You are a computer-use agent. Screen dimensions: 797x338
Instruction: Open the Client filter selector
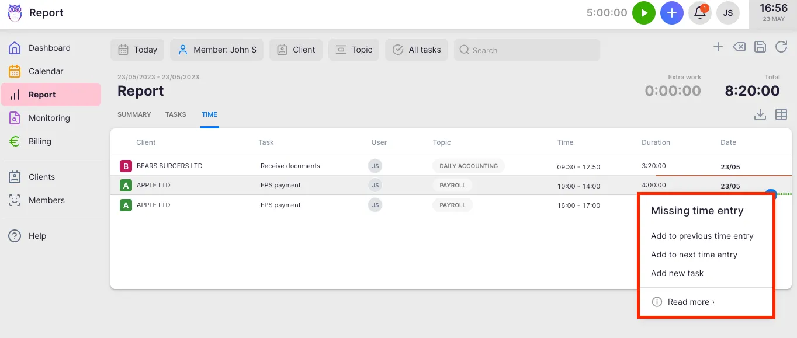pyautogui.click(x=296, y=50)
